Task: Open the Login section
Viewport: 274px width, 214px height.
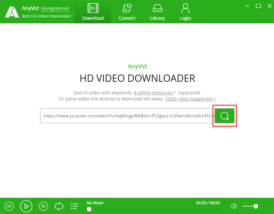Action: click(x=185, y=12)
